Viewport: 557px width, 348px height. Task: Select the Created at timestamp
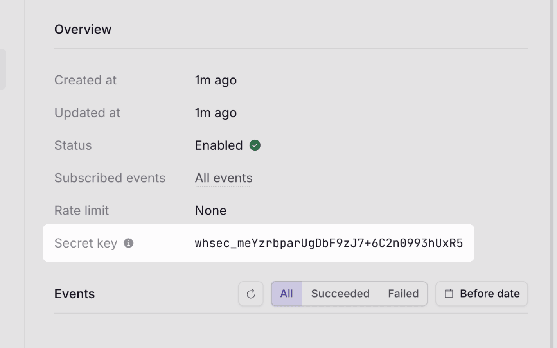(x=216, y=80)
